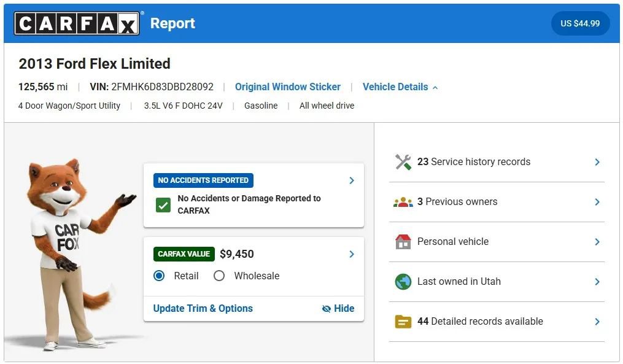Open the Original Window Sticker

pos(287,87)
